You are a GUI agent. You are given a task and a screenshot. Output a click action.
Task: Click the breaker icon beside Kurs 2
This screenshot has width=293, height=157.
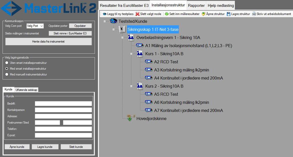click(x=140, y=86)
